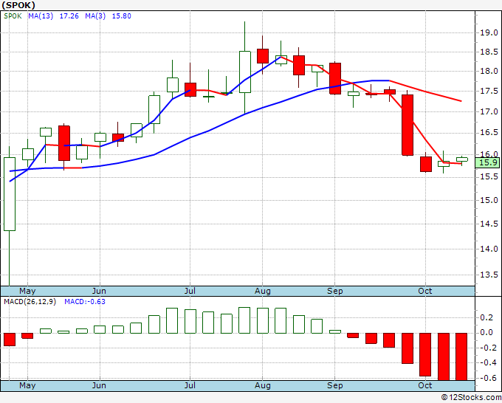Image resolution: width=502 pixels, height=403 pixels.
Task: Click the (SPOK) chart title
Action: [x=18, y=5]
